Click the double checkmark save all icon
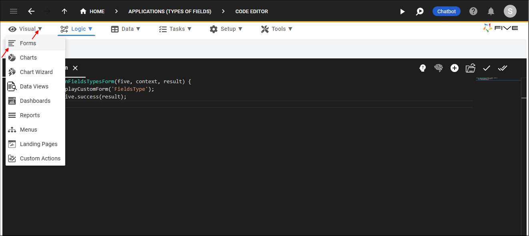Viewport: 529px width, 236px height. tap(503, 68)
